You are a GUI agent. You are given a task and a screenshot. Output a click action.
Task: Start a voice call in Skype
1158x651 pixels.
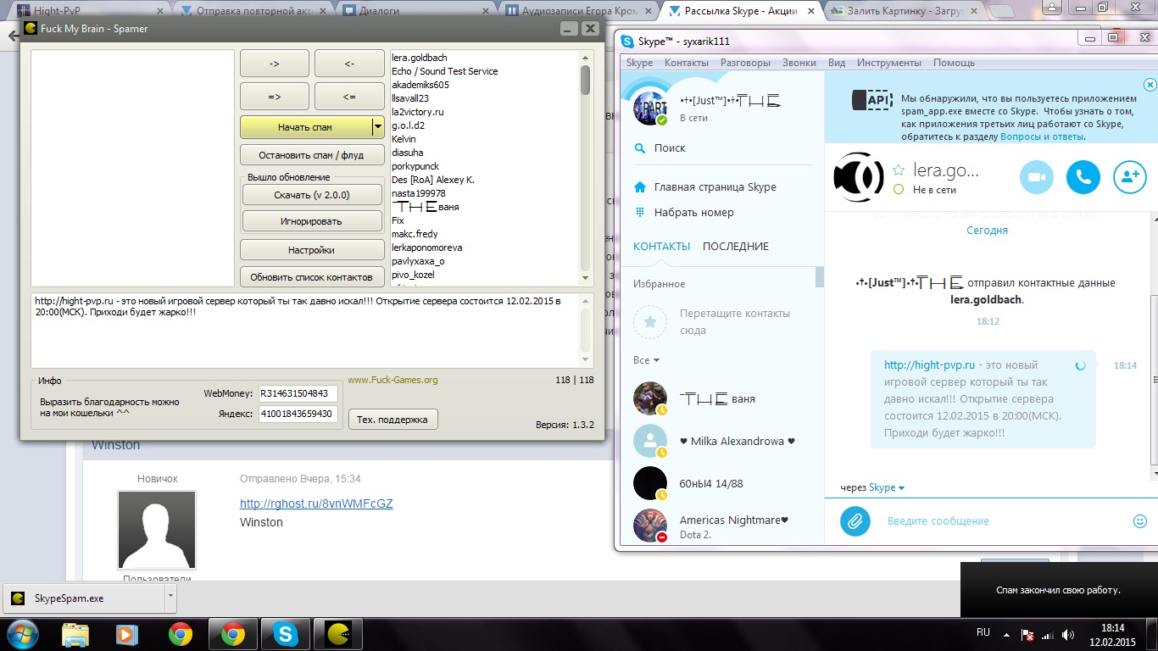click(x=1083, y=177)
